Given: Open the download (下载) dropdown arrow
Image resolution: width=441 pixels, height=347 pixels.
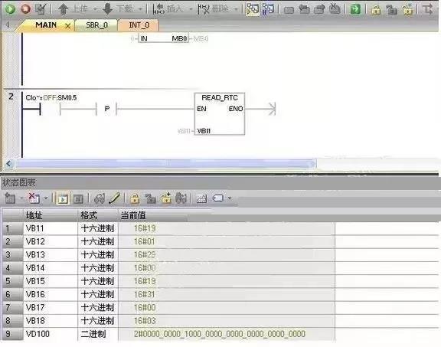Looking at the screenshot, I should click(x=140, y=9).
